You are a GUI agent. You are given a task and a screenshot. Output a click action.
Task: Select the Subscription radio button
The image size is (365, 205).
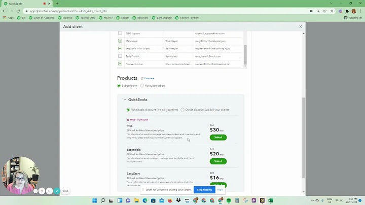119,86
